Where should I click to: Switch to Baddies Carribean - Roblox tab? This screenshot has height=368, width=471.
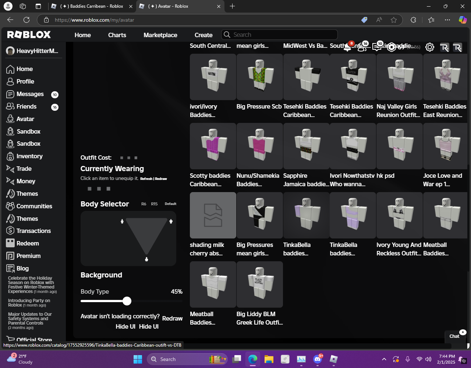tap(92, 6)
